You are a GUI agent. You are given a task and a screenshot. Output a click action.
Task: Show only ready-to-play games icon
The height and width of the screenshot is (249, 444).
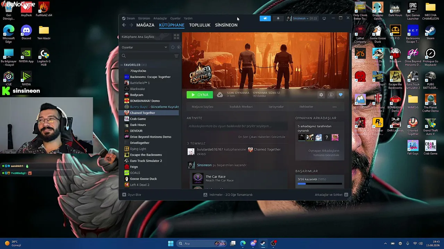pos(179,47)
